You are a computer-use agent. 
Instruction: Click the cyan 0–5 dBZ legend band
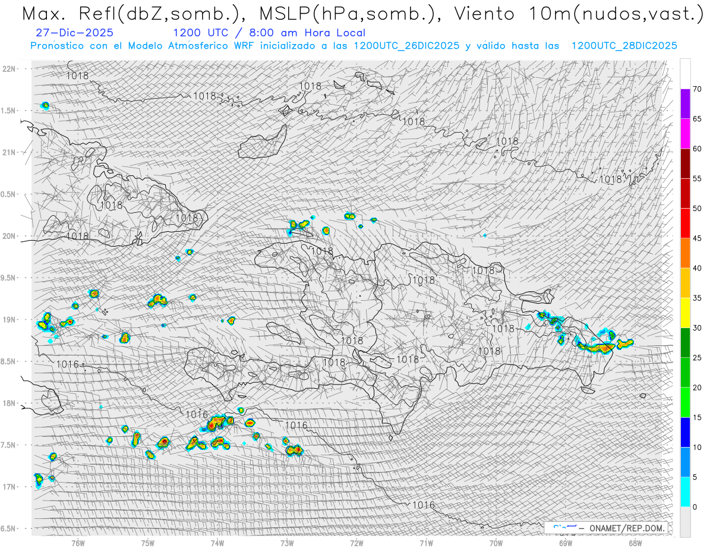pyautogui.click(x=685, y=492)
